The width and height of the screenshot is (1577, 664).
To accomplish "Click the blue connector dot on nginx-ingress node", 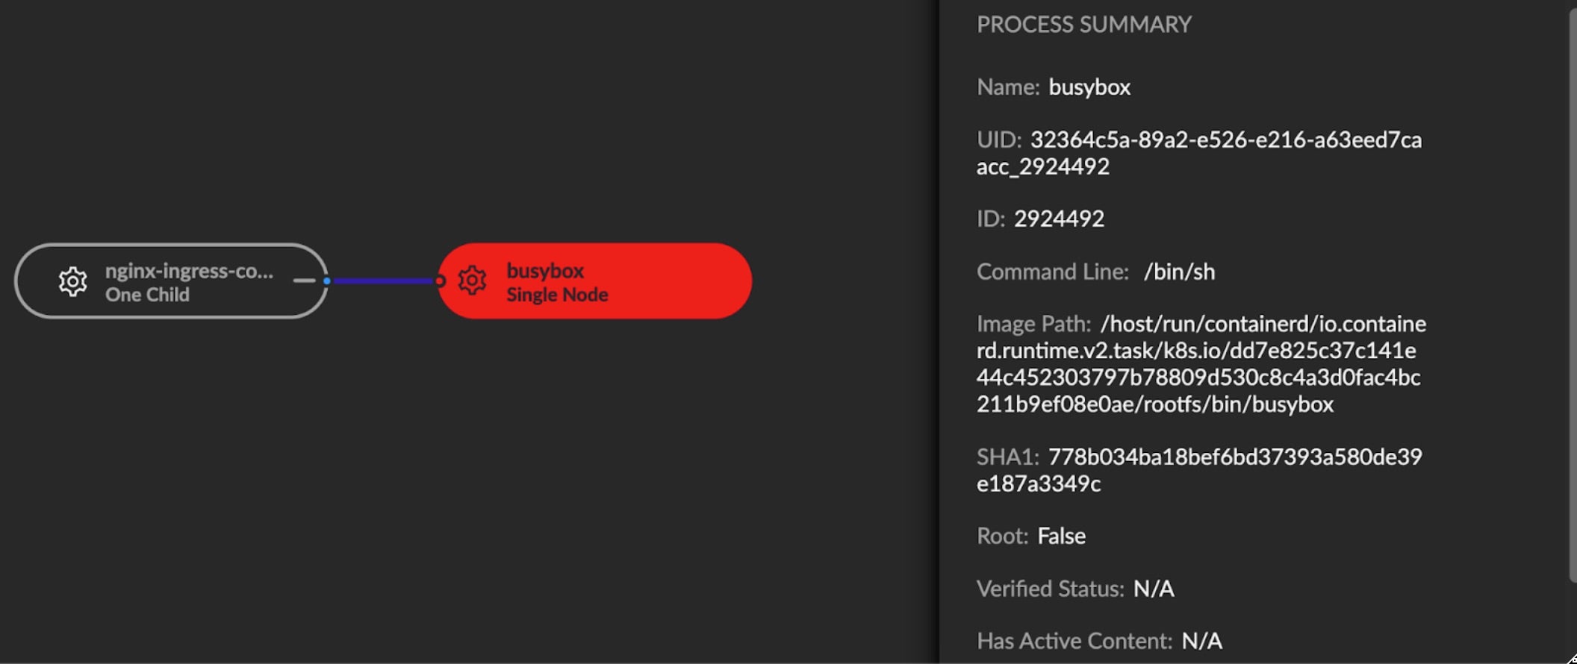I will coord(327,281).
